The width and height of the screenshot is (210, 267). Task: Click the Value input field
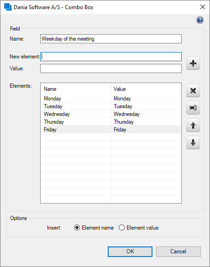click(111, 68)
